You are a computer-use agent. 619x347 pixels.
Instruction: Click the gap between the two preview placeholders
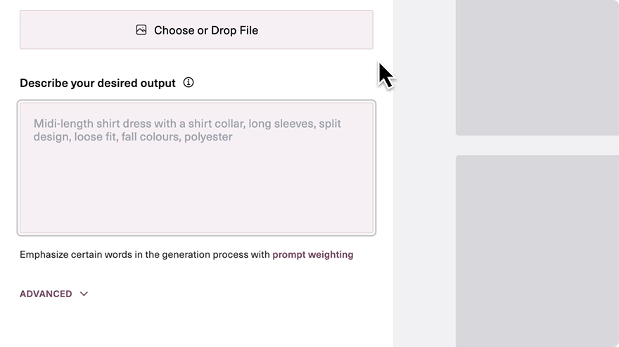(x=537, y=145)
